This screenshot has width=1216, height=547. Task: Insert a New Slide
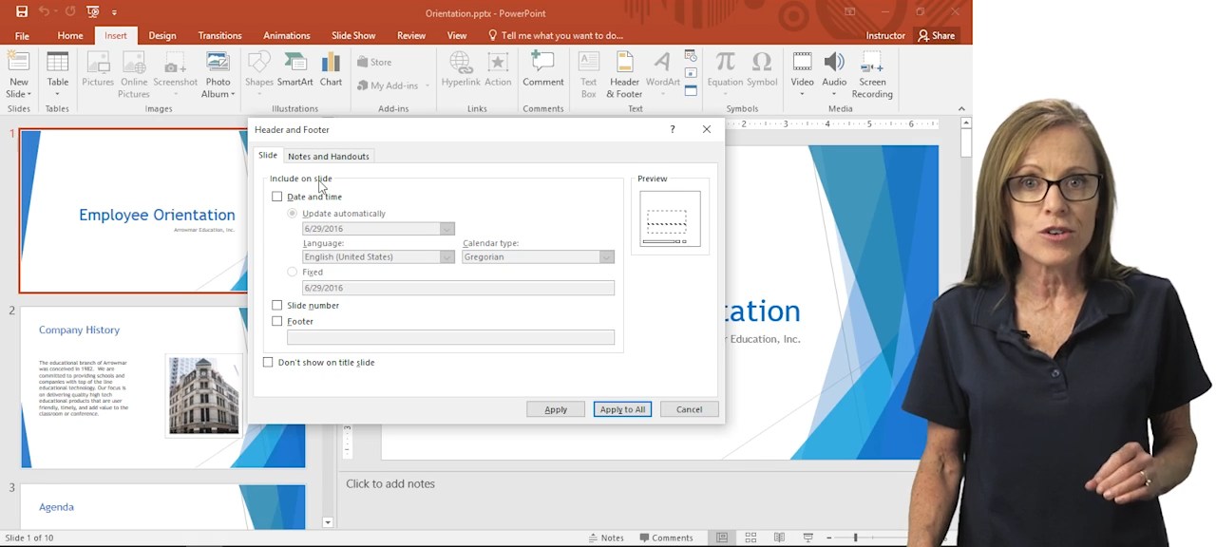coord(19,74)
